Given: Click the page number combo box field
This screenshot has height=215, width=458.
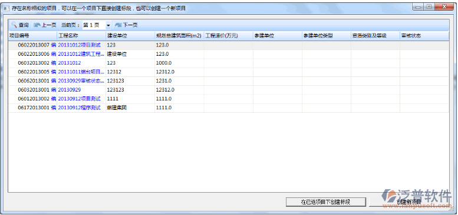Looking at the screenshot, I should 97,25.
